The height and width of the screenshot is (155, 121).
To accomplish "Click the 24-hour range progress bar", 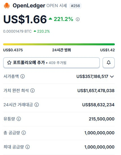I will pos(59,44).
